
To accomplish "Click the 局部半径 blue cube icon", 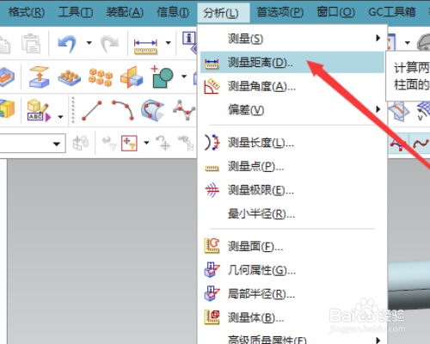I will tap(212, 293).
